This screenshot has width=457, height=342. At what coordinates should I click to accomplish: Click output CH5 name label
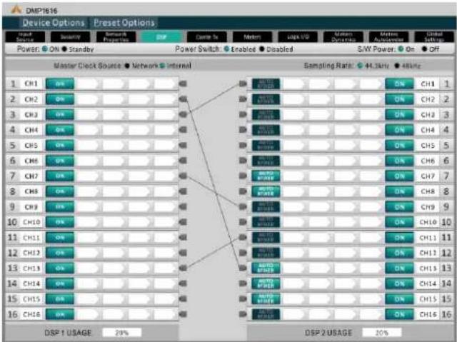click(x=428, y=146)
